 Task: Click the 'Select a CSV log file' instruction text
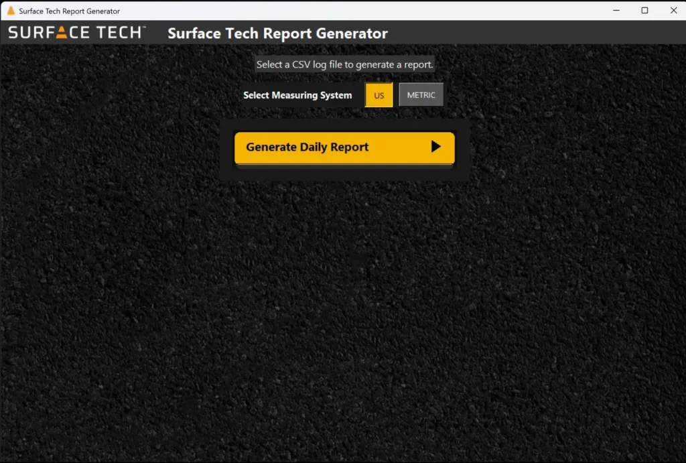coord(344,65)
